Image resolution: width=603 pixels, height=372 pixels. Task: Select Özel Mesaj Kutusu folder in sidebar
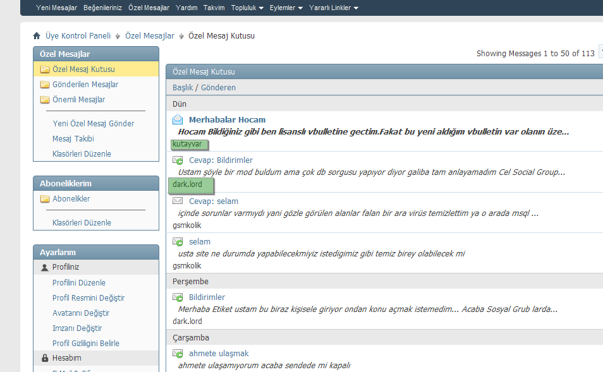coord(83,69)
